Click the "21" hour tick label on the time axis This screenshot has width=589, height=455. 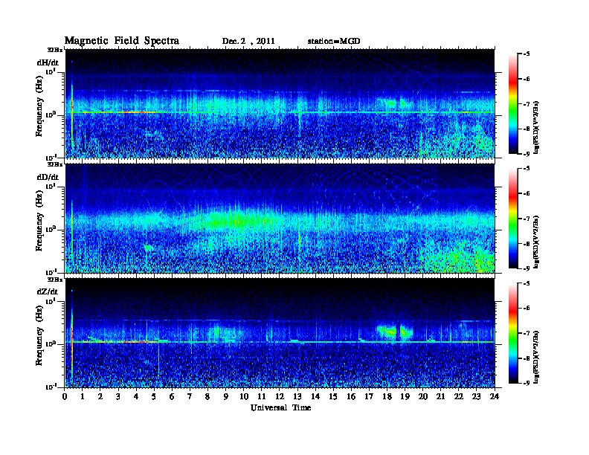[x=440, y=396]
